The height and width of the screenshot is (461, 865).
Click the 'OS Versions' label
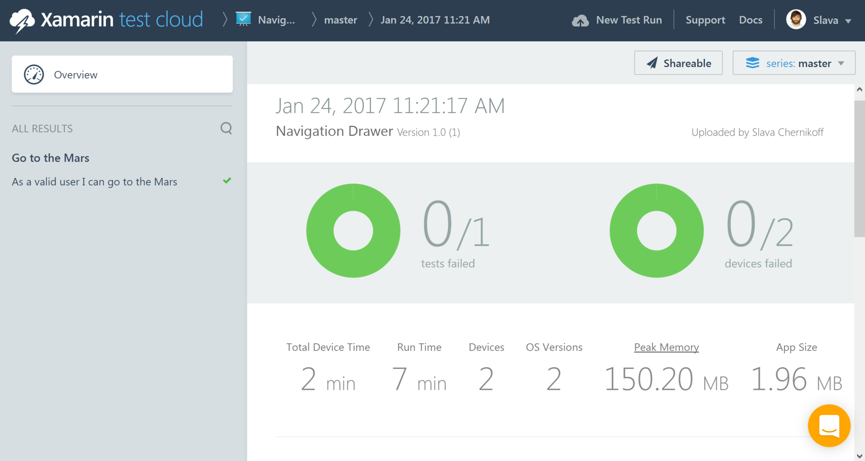(554, 347)
